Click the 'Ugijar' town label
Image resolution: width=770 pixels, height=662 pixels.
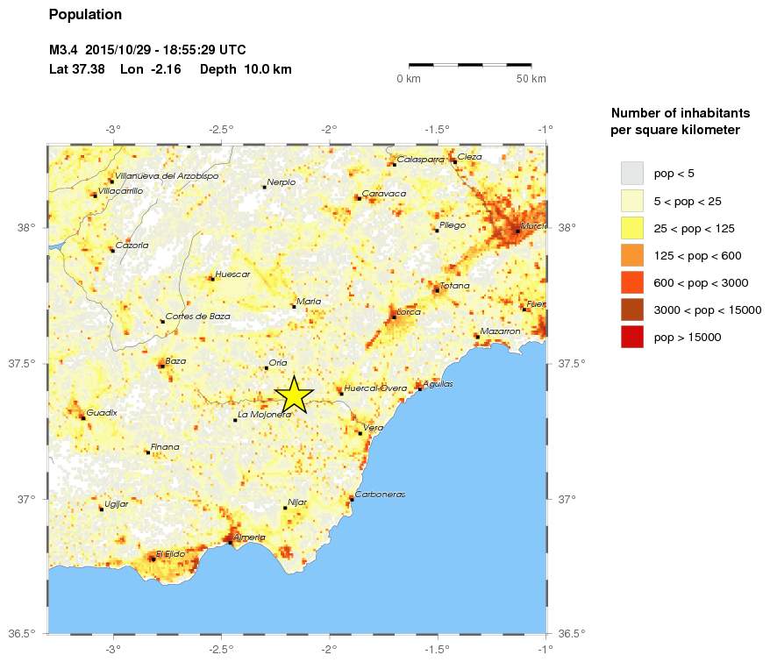117,504
